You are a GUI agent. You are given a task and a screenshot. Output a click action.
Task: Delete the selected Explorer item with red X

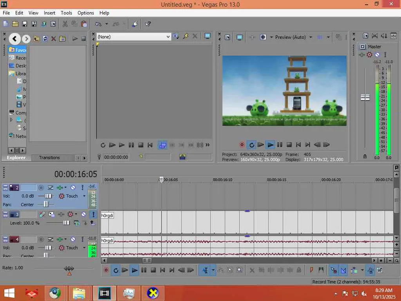(x=53, y=39)
